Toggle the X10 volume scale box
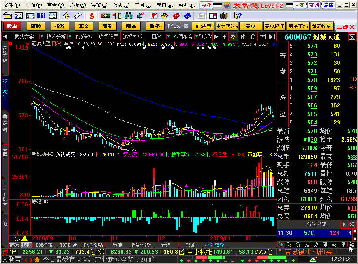The height and width of the screenshot is (264, 358). 24,195
